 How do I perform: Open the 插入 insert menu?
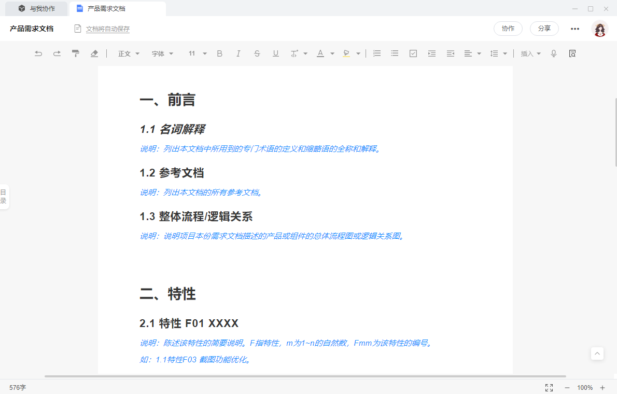point(531,53)
